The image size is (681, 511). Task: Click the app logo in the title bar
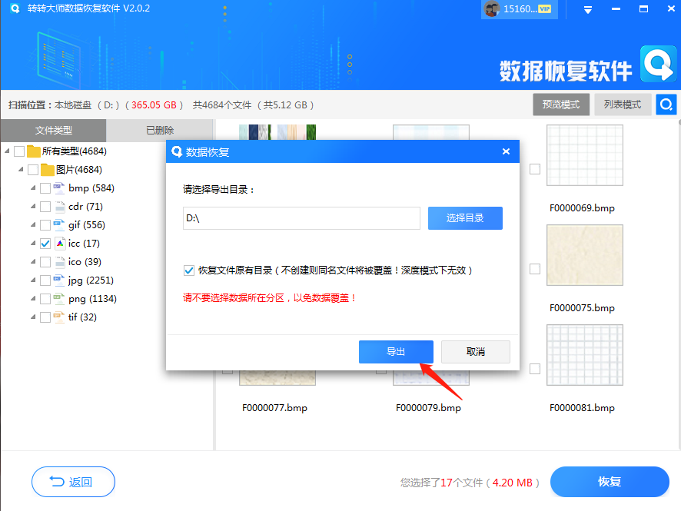click(13, 8)
